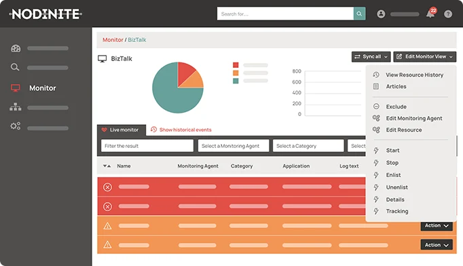This screenshot has width=463, height=266.
Task: Open the Monitor sidebar item label
Action: point(43,88)
